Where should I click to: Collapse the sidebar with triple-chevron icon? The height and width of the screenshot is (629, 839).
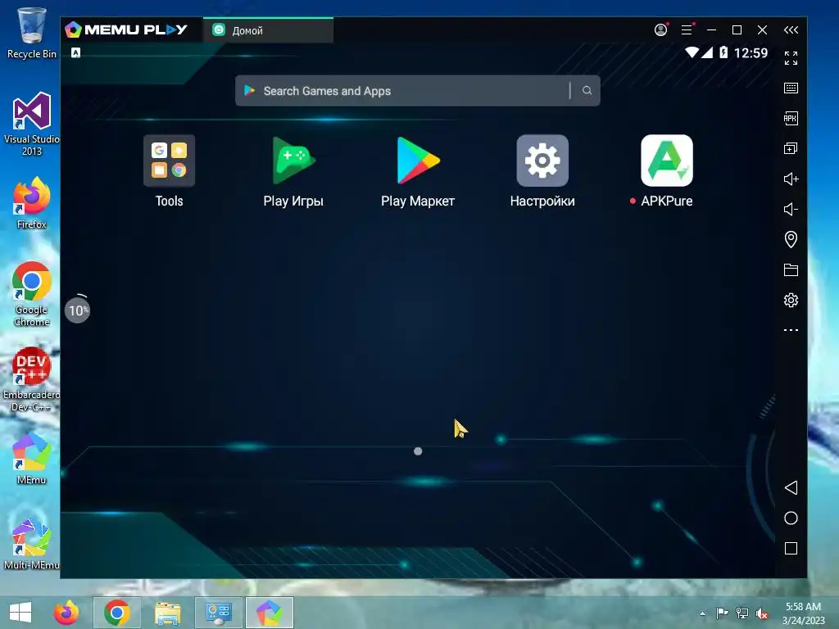[x=791, y=30]
